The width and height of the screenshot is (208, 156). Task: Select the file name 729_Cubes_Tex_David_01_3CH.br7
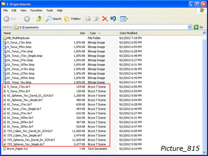tap(30, 131)
